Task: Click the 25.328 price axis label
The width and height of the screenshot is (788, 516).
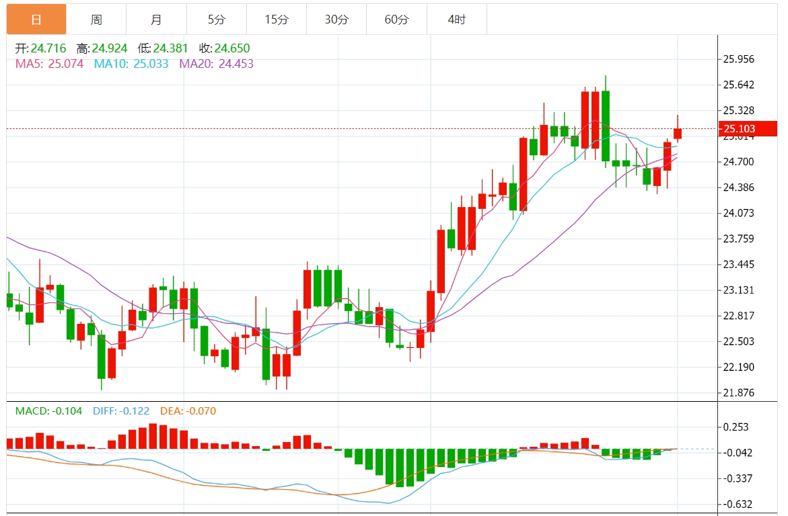Action: tap(738, 110)
